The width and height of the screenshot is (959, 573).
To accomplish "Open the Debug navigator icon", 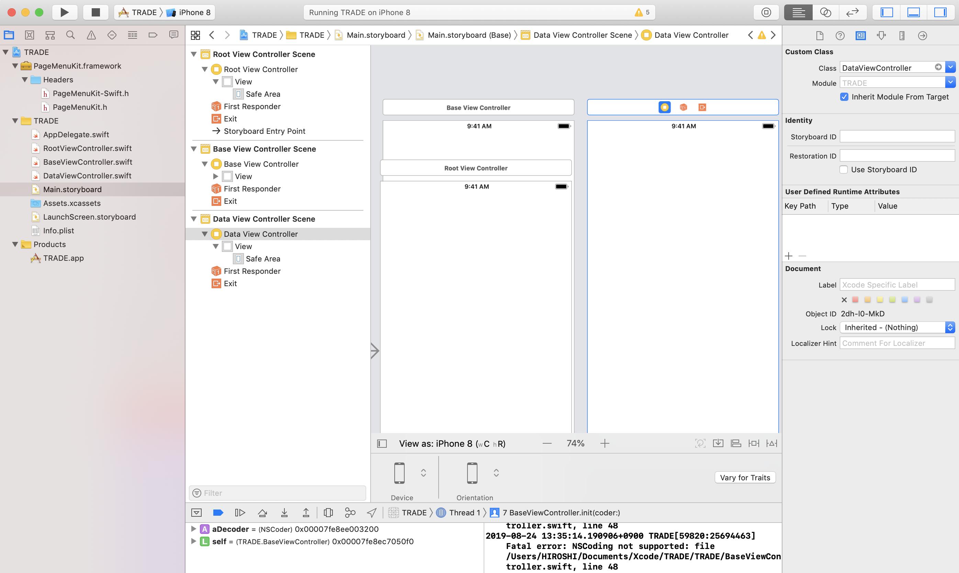I will point(133,35).
